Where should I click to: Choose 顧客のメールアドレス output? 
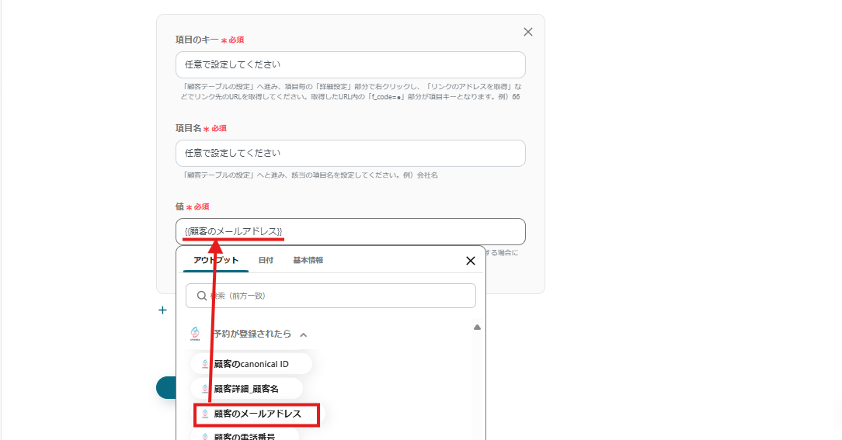pyautogui.click(x=256, y=414)
